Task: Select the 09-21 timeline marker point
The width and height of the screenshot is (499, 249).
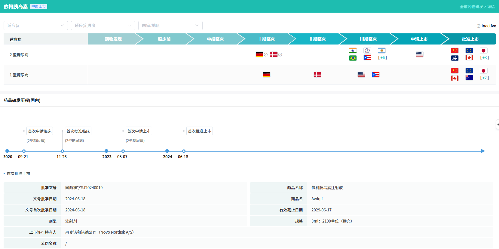Action: click(24, 151)
